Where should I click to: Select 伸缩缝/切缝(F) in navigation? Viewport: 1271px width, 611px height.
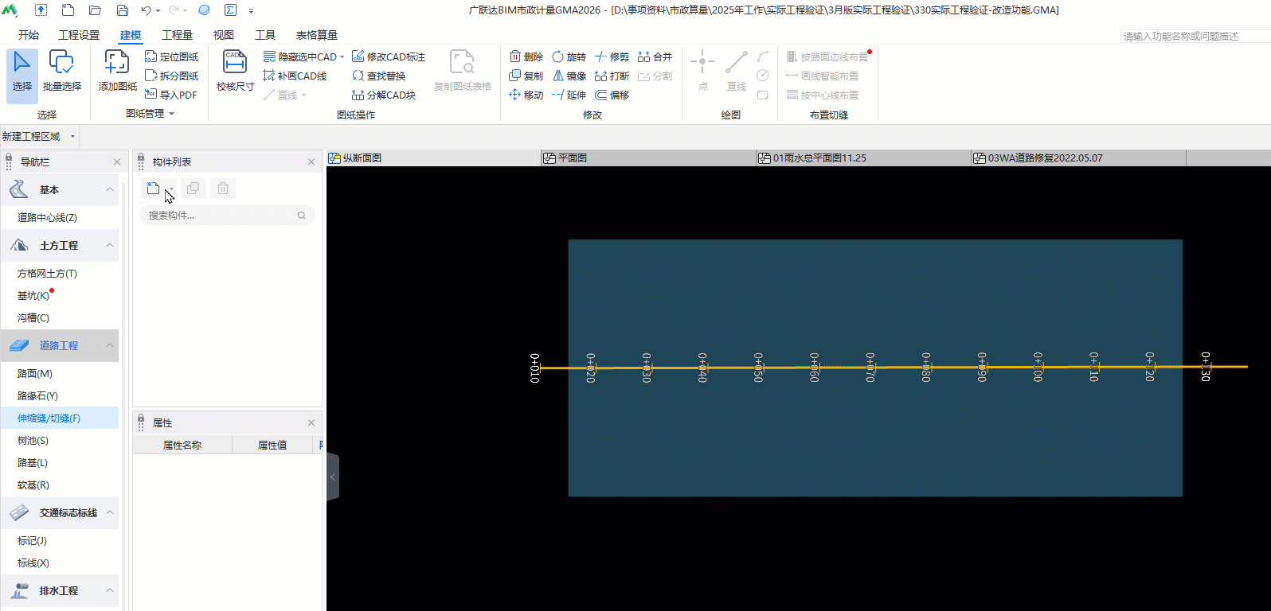pyautogui.click(x=49, y=418)
